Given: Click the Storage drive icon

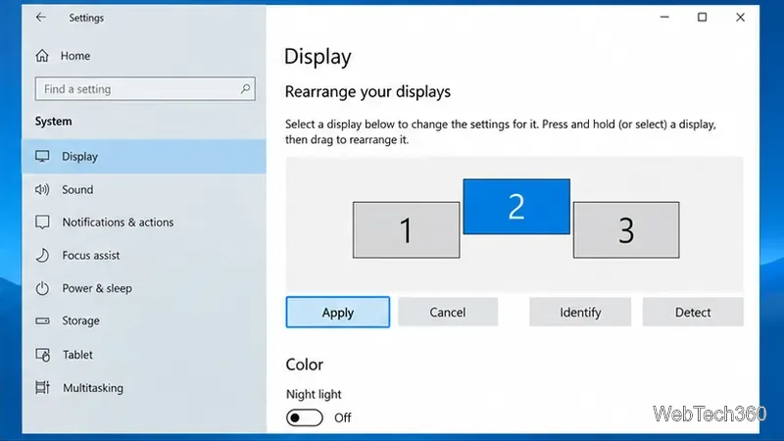Looking at the screenshot, I should click(42, 321).
